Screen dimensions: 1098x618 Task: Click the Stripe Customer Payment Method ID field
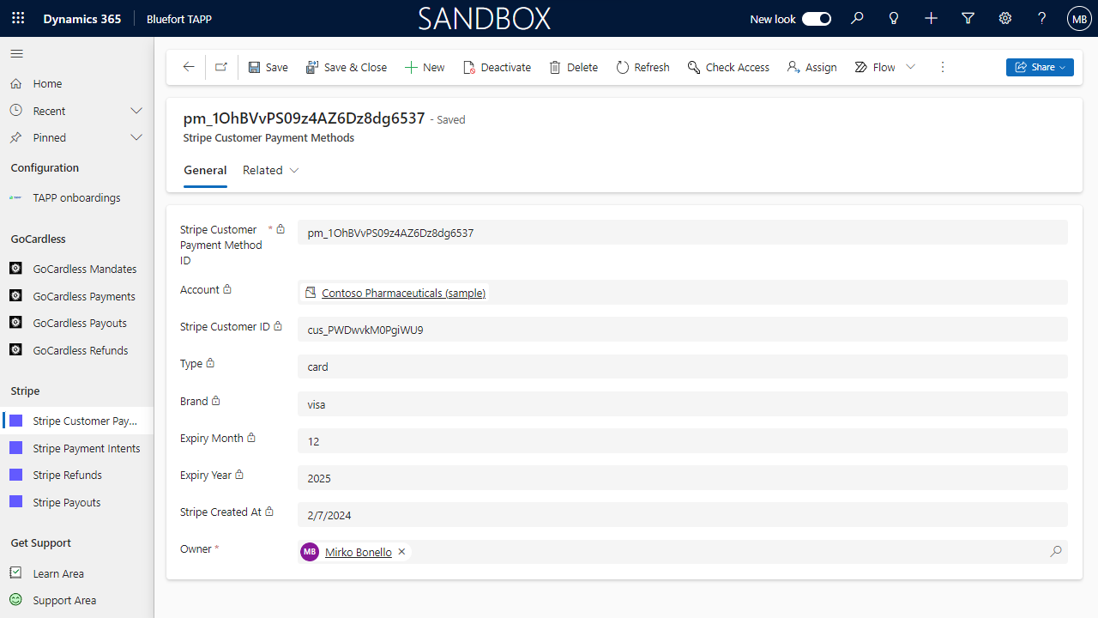click(682, 233)
